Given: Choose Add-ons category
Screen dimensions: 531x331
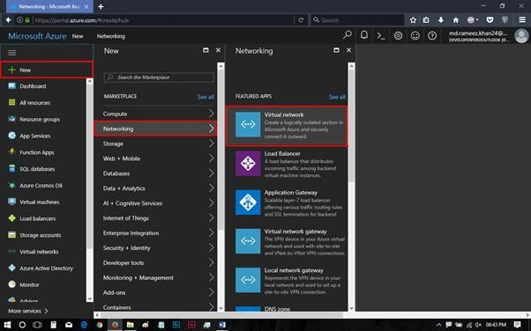Looking at the screenshot, I should pos(155,292).
